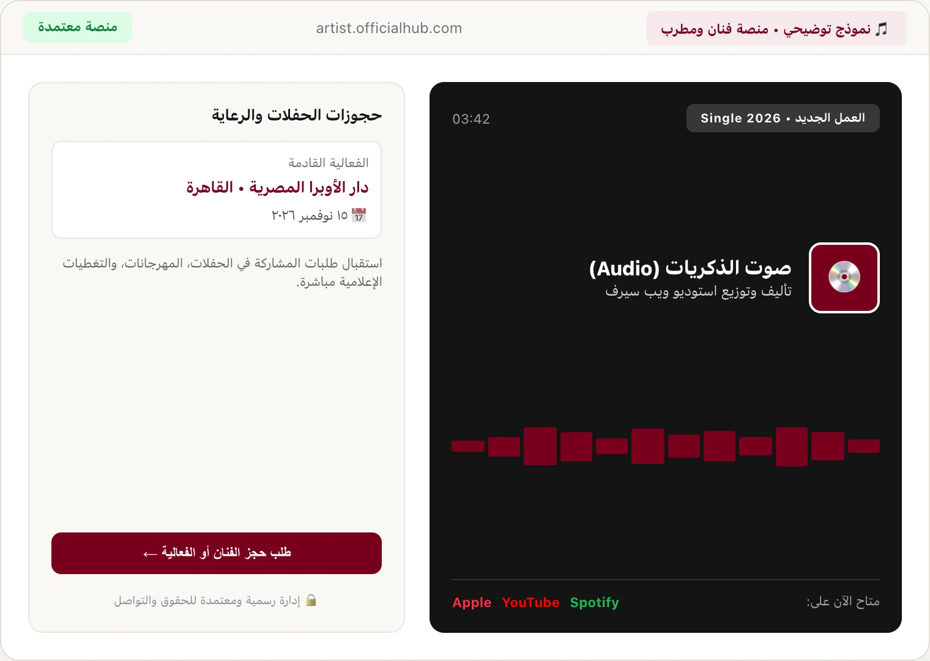Screen dimensions: 930x661
Task: Click the استقبال طلبات المشاركة description paragraph
Action: pyautogui.click(x=222, y=272)
